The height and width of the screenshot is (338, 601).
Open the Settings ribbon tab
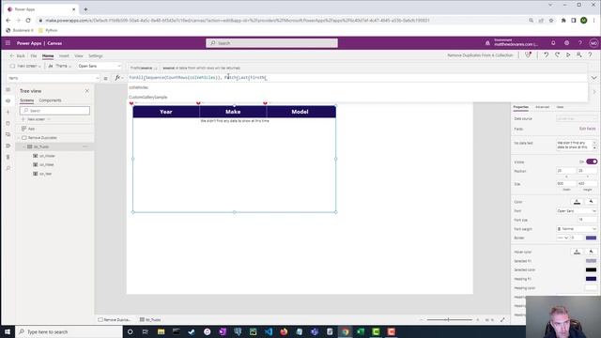(96, 56)
